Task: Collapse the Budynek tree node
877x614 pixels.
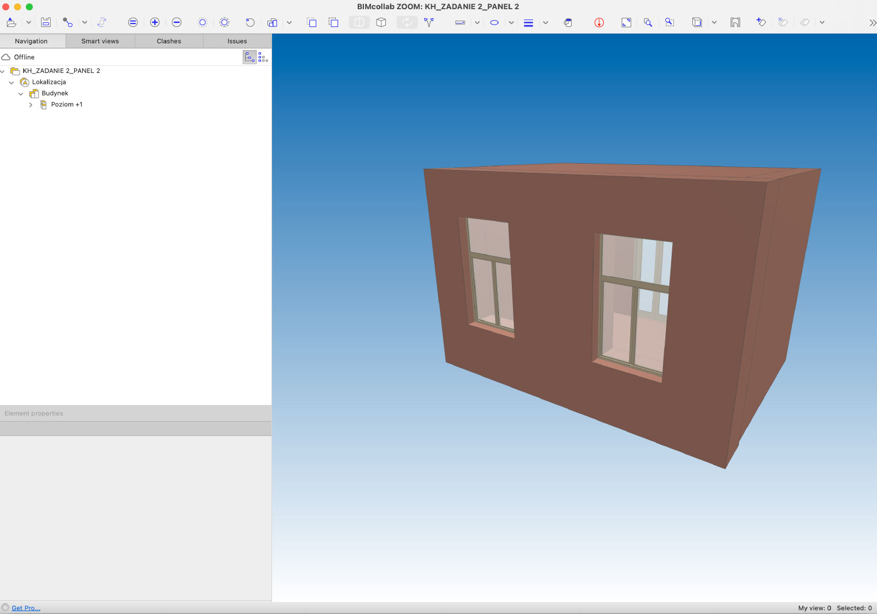Action: point(21,94)
